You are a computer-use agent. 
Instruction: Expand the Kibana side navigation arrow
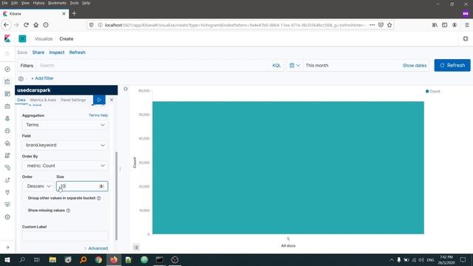[x=7, y=248]
